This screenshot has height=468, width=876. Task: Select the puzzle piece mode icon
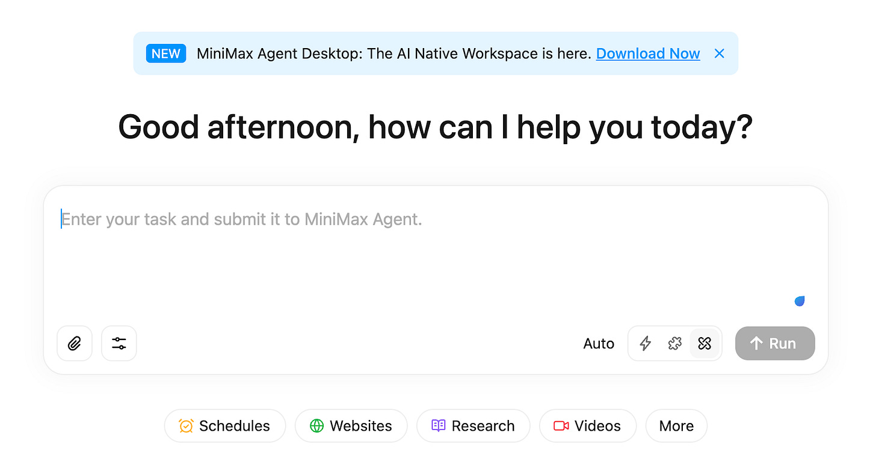click(x=675, y=344)
